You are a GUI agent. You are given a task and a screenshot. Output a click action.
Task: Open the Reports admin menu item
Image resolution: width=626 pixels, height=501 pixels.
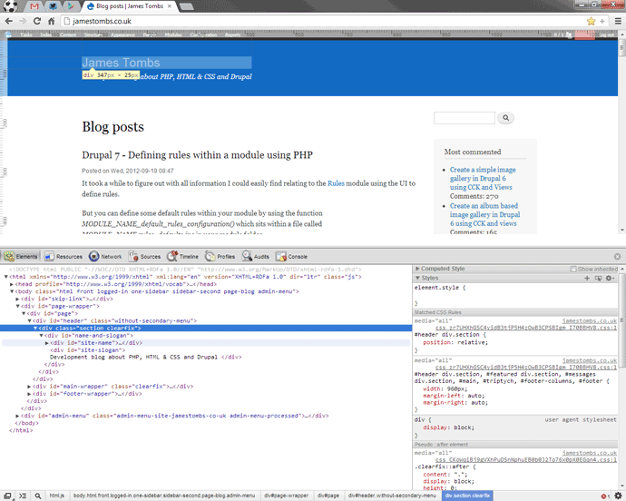click(232, 34)
